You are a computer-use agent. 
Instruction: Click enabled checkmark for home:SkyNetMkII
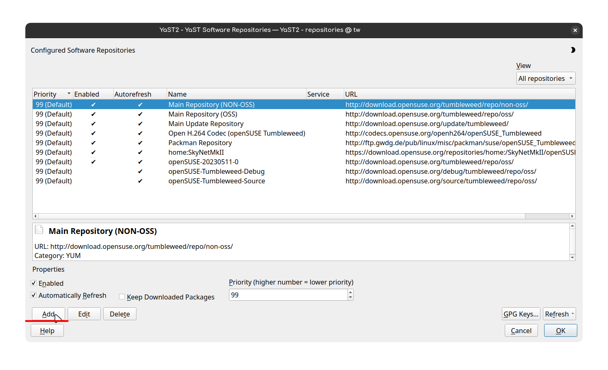click(x=93, y=152)
